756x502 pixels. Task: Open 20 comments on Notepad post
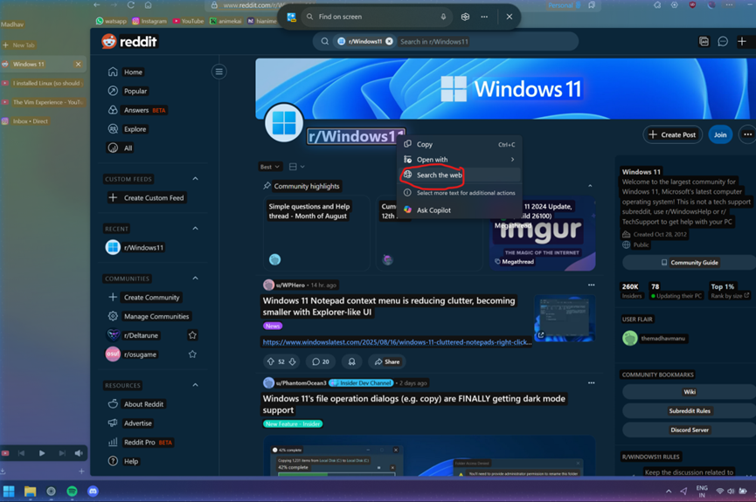pos(321,361)
